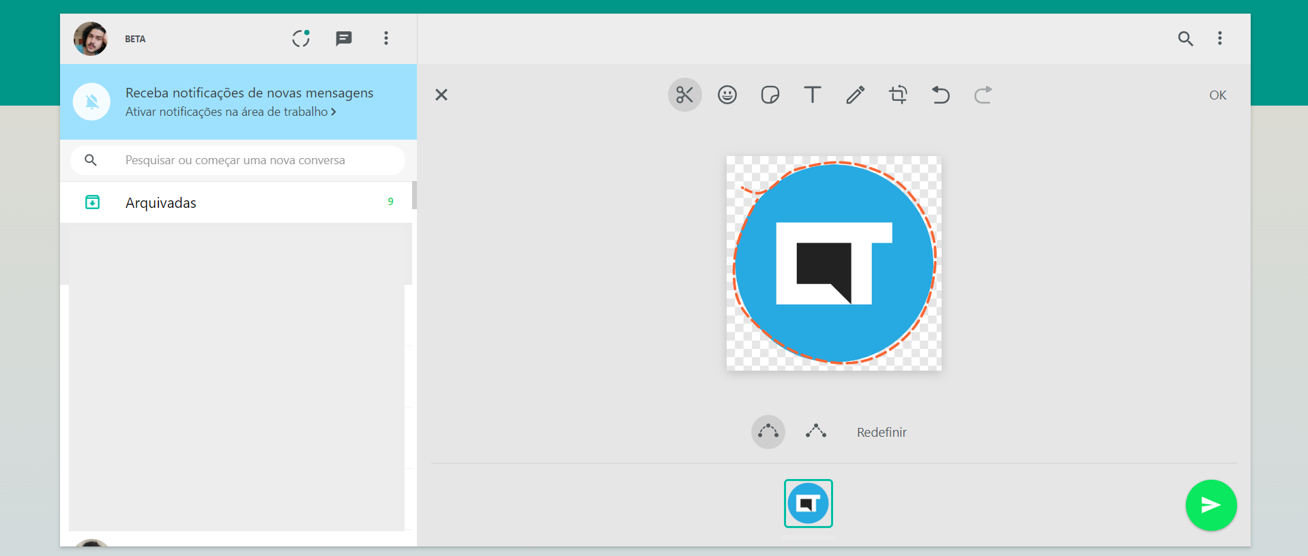The height and width of the screenshot is (556, 1308).
Task: Click the chat search magnifier icon
Action: pos(91,160)
